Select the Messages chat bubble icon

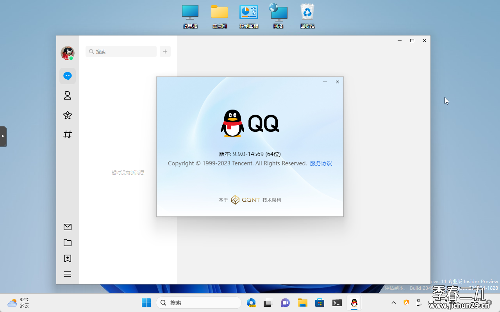click(x=68, y=76)
